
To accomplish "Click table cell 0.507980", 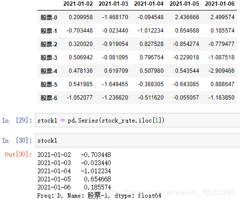I will 151,71.
